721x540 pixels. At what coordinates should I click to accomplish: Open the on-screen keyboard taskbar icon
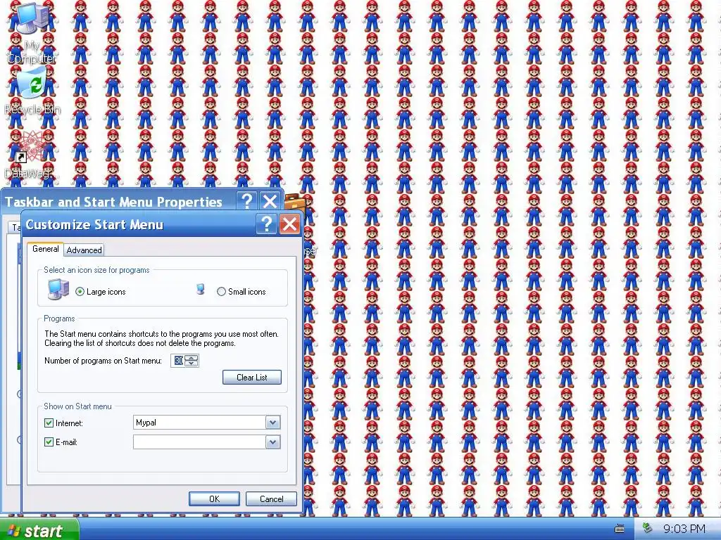point(620,529)
